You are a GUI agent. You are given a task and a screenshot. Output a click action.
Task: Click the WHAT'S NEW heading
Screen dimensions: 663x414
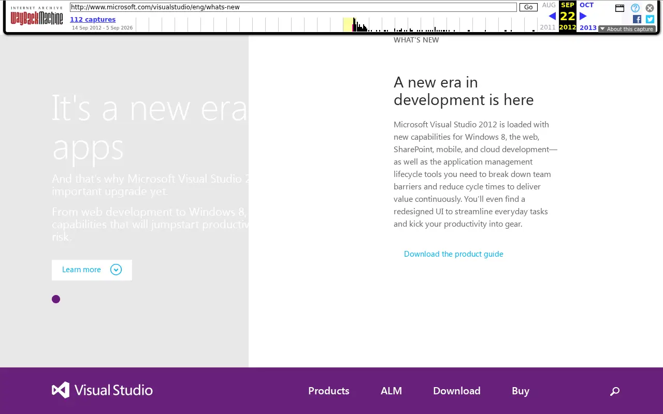click(416, 40)
